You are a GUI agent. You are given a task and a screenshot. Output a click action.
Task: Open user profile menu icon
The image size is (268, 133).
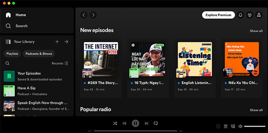(259, 15)
